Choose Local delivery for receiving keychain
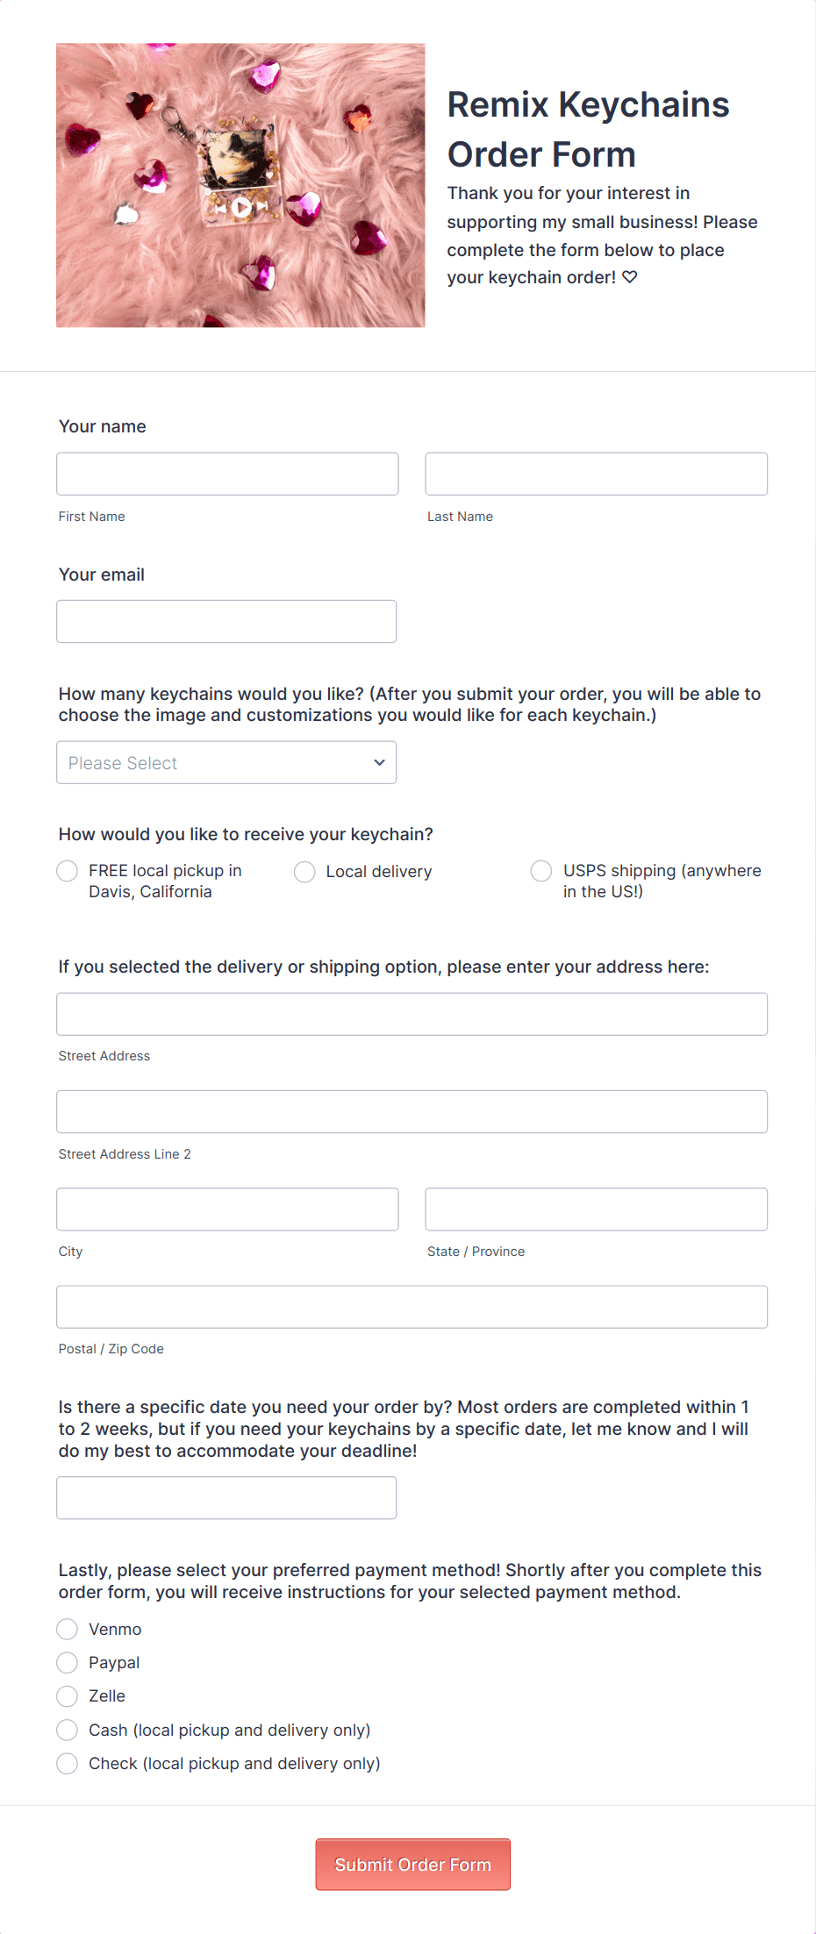Viewport: 816px width, 1934px height. pos(304,871)
